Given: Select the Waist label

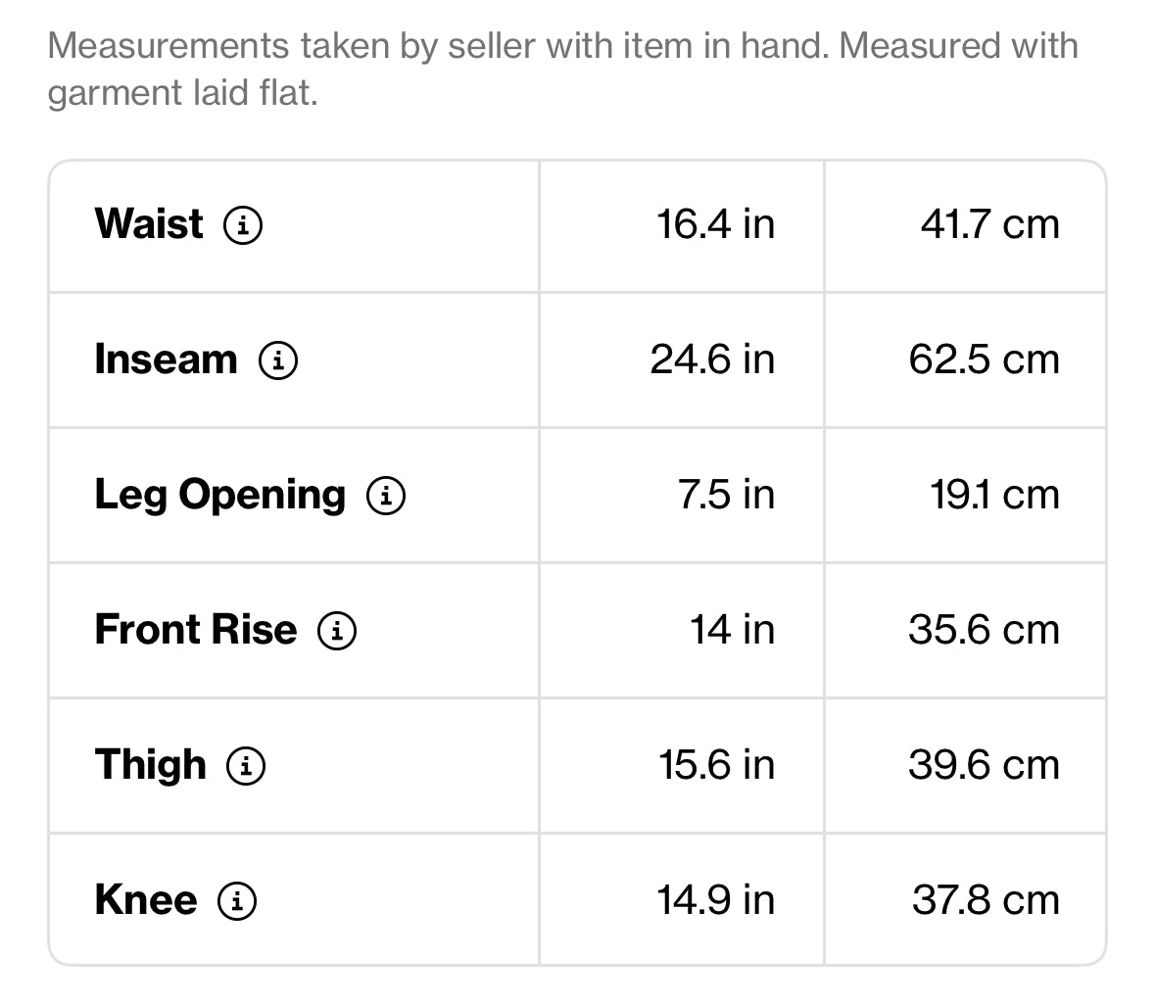Looking at the screenshot, I should click(149, 224).
